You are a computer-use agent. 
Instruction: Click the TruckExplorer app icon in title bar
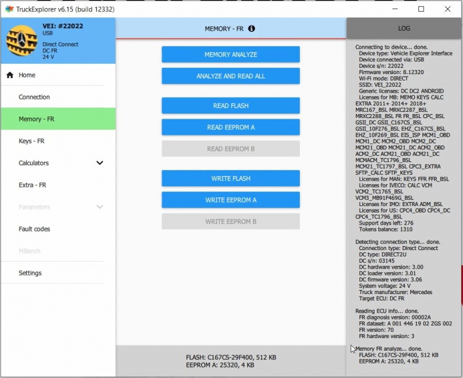tap(9, 9)
